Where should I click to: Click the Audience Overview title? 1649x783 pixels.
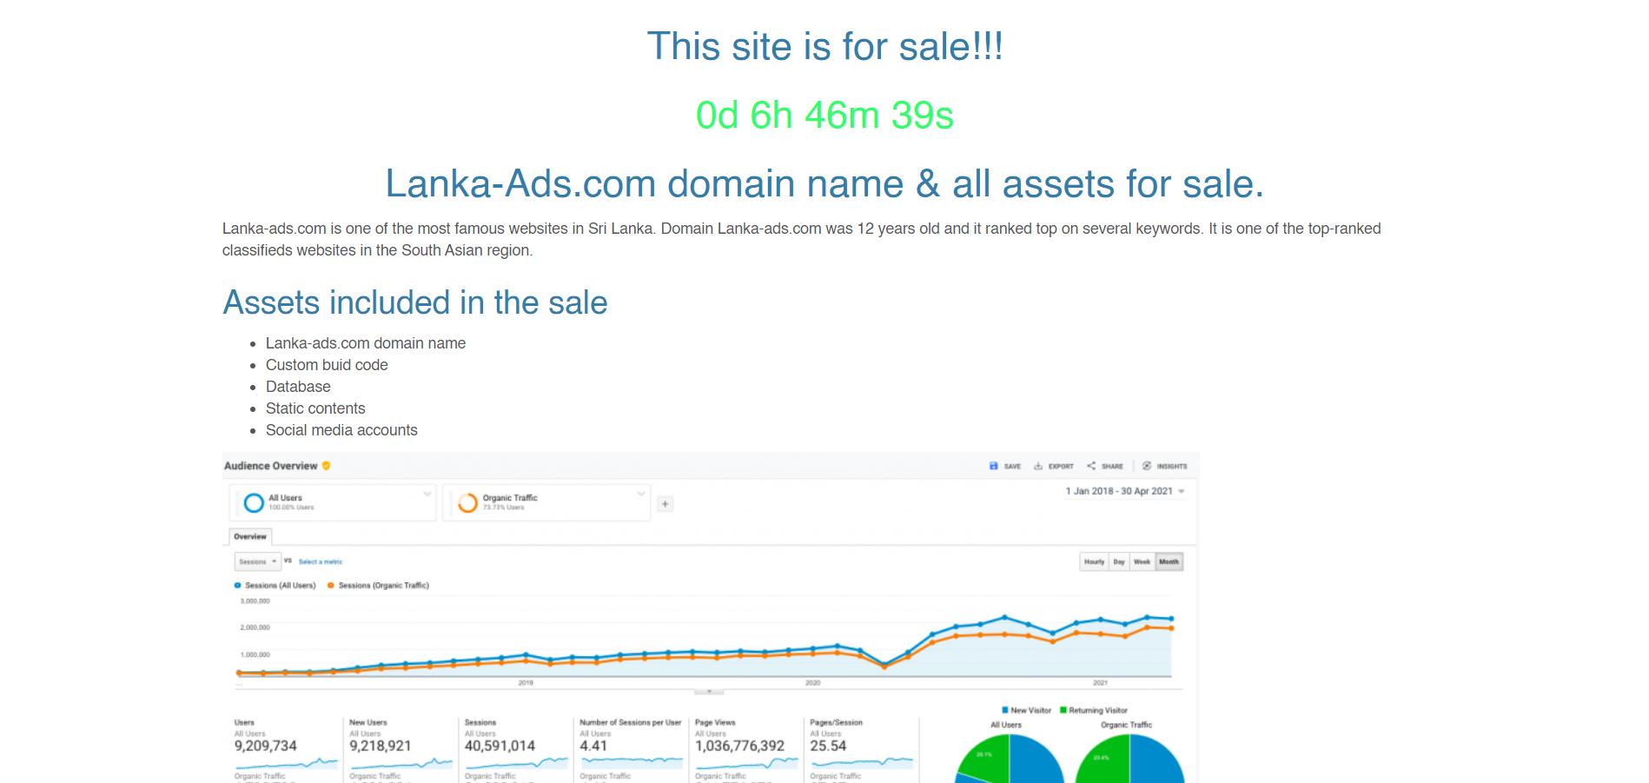tap(271, 466)
